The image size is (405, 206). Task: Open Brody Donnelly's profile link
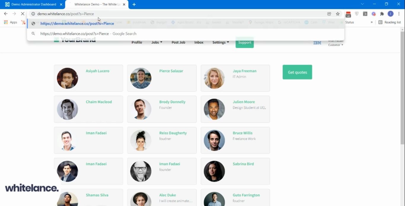coord(172,102)
